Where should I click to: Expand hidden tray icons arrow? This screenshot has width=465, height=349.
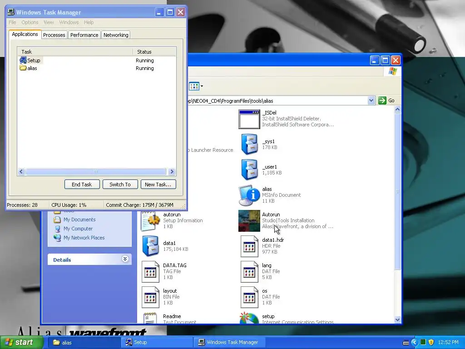414,343
